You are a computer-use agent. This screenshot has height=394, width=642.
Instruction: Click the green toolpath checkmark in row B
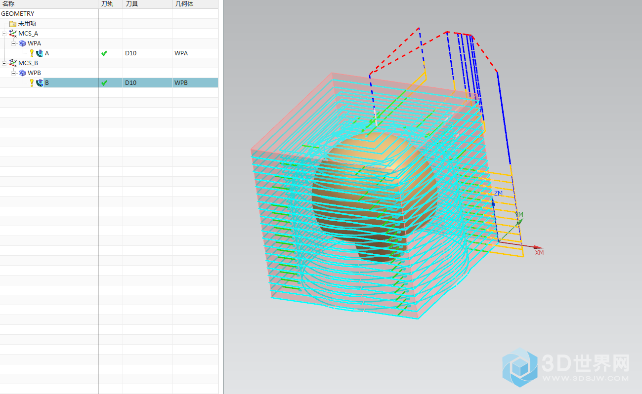pyautogui.click(x=104, y=83)
